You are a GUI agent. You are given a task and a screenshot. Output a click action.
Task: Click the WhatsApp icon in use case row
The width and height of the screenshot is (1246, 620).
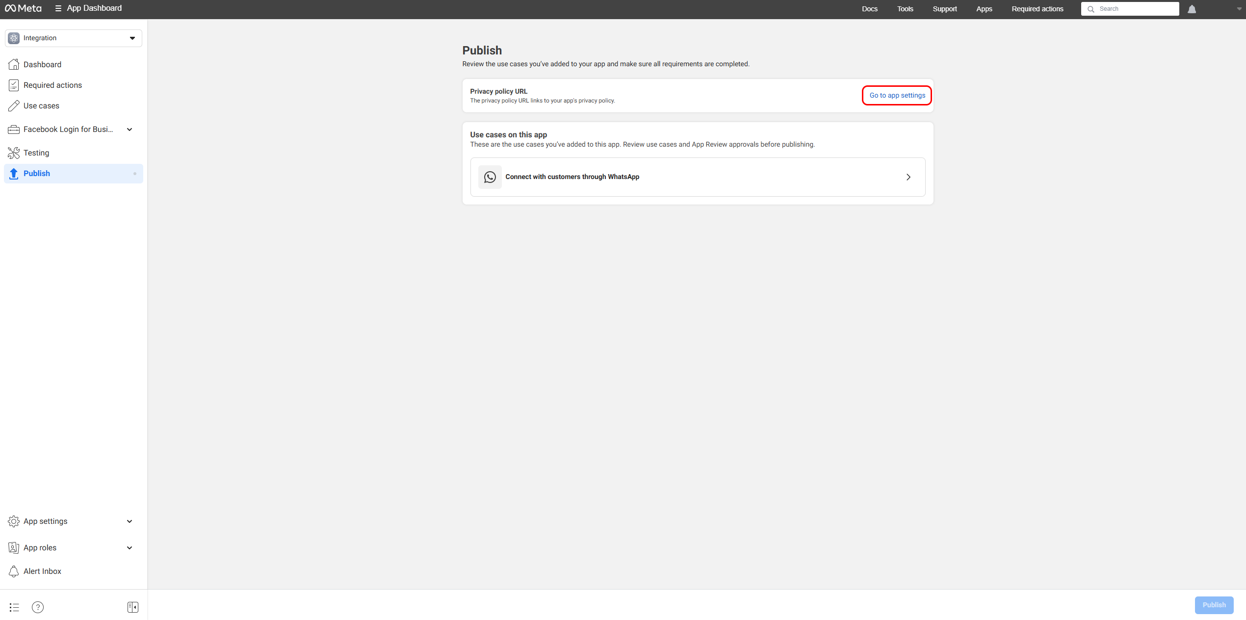(x=490, y=177)
